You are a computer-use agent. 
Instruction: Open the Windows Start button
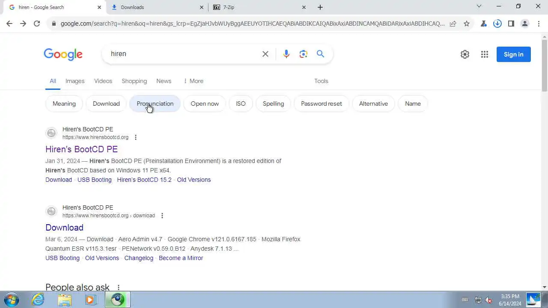[11, 299]
